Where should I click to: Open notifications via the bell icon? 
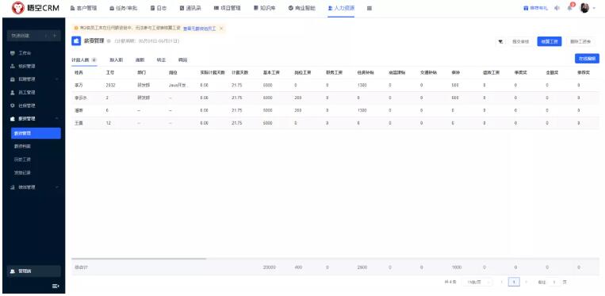570,8
